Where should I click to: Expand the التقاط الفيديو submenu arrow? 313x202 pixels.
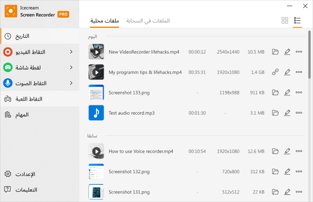[71, 52]
